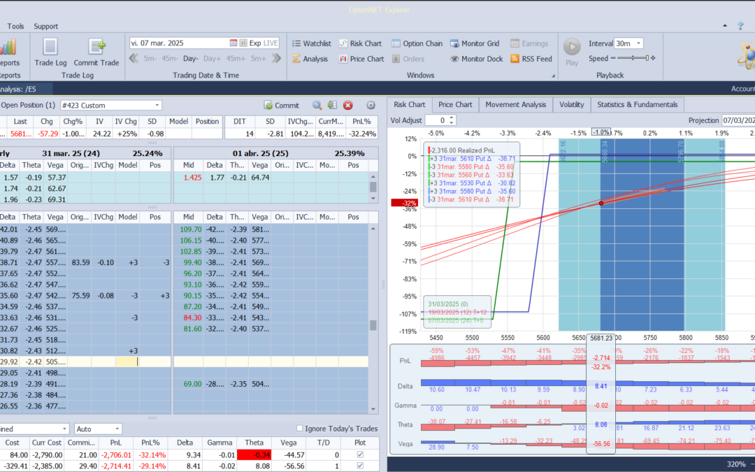Click the Day- time step button
Screen dimensions: 755x472
click(x=191, y=58)
